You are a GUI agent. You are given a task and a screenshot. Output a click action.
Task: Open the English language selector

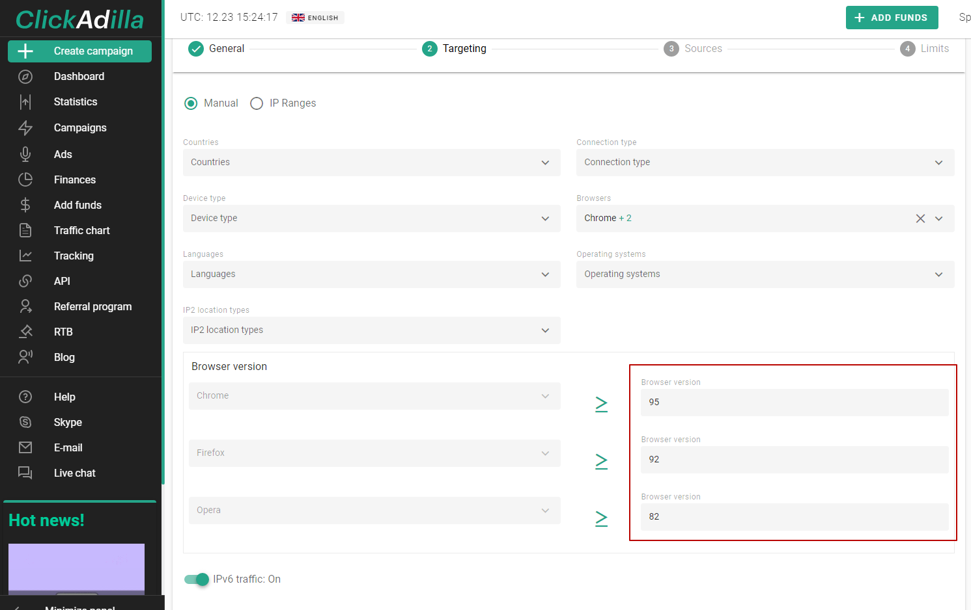tap(315, 18)
